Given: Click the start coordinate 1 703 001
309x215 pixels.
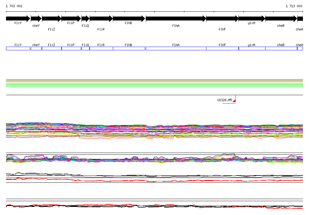Looking at the screenshot, I should 14,6.
